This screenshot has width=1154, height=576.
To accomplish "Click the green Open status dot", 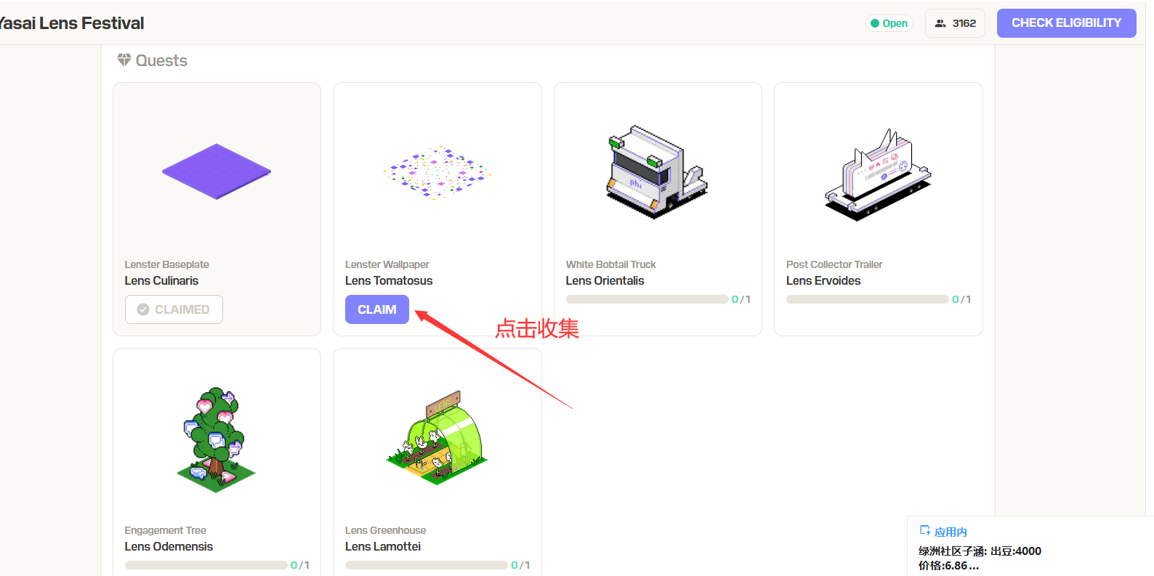I will (x=875, y=23).
